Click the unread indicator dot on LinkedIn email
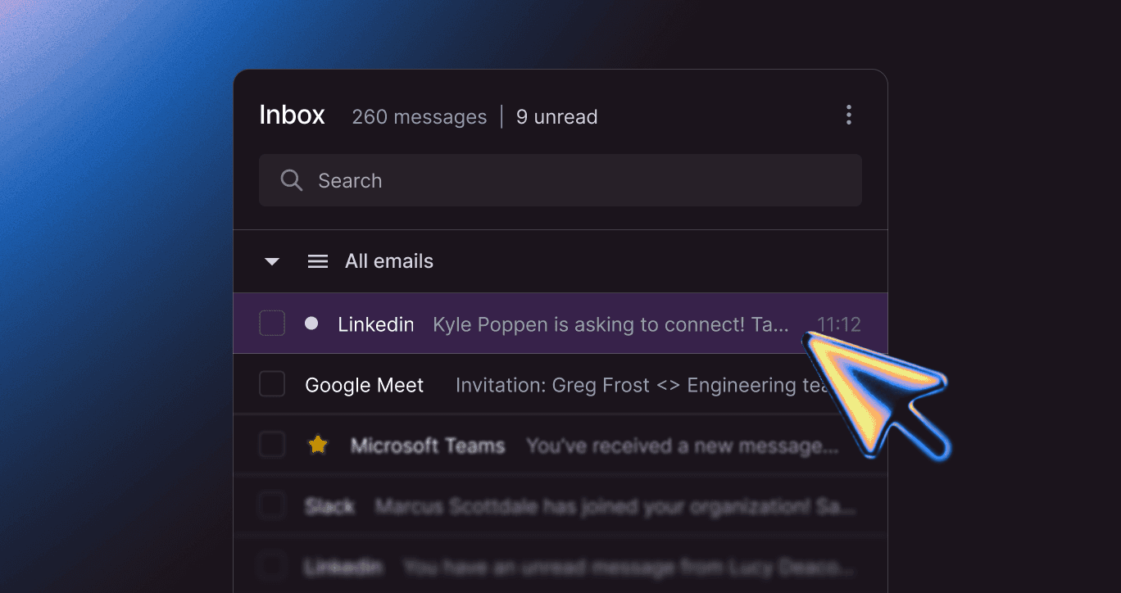This screenshot has height=593, width=1121. (311, 323)
